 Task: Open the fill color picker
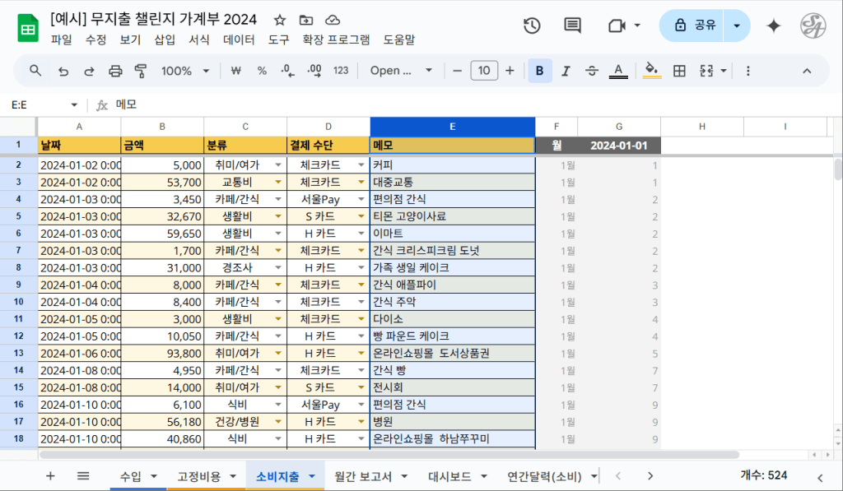(651, 71)
